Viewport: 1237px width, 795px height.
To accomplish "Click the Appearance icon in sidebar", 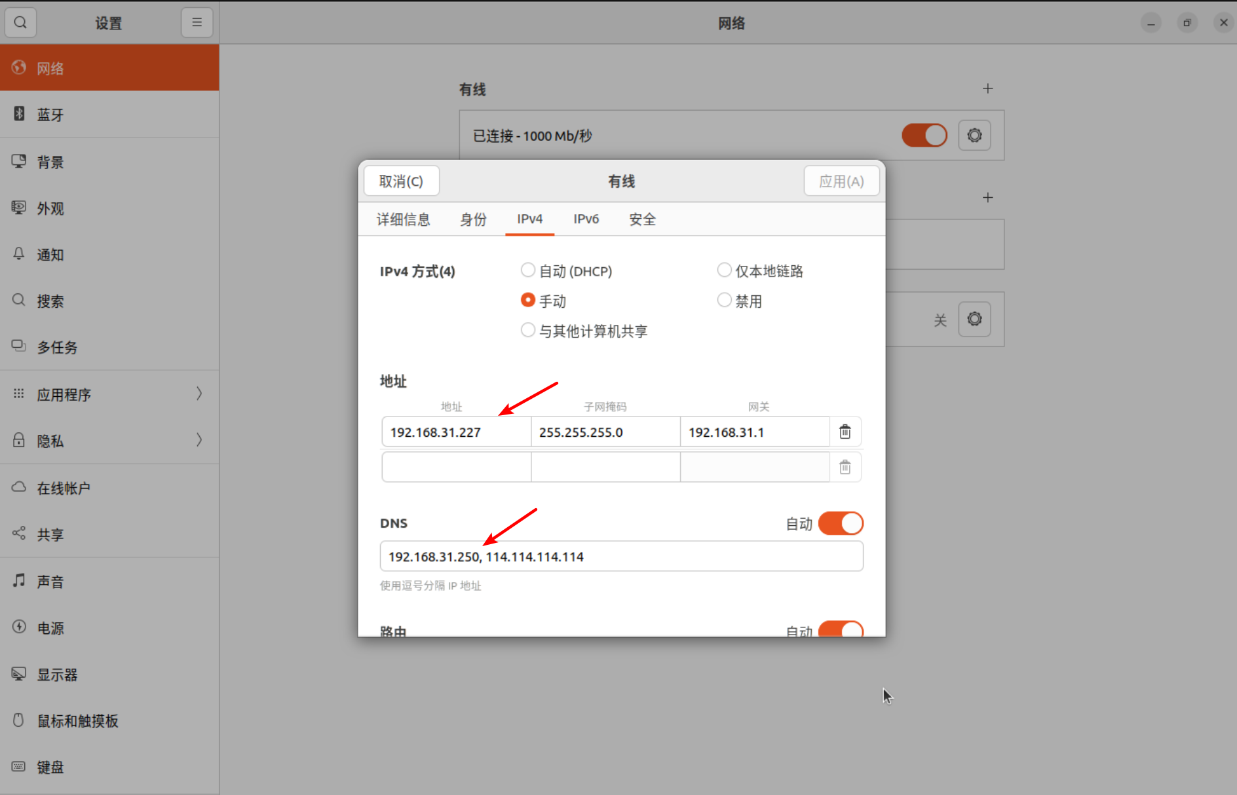I will point(19,208).
